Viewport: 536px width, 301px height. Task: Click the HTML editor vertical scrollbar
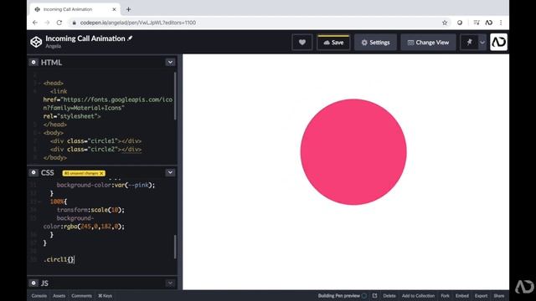(x=175, y=96)
